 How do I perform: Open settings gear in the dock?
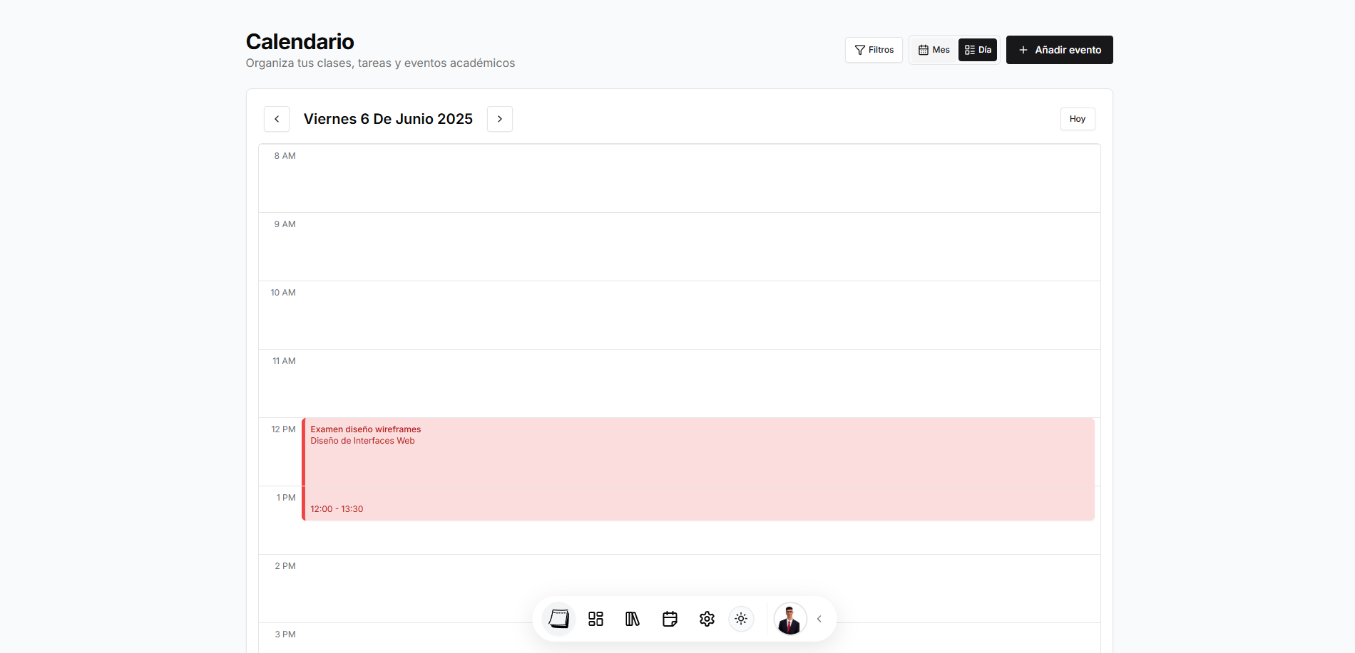coord(707,619)
